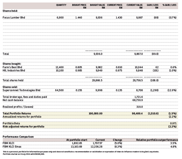Click Farm's Best quantity 12,400
This screenshot has height=159, width=182.
59,67
